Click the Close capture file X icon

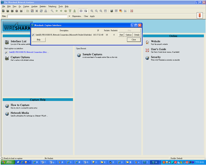point(37,11)
